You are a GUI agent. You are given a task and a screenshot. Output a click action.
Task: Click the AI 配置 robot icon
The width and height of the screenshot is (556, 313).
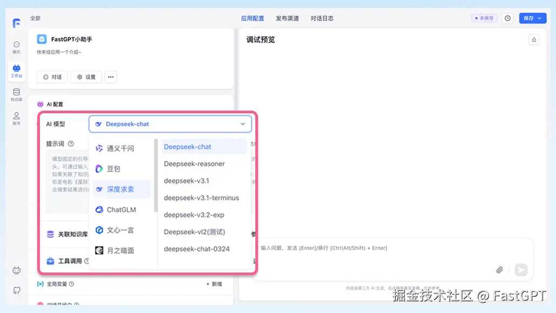[40, 104]
